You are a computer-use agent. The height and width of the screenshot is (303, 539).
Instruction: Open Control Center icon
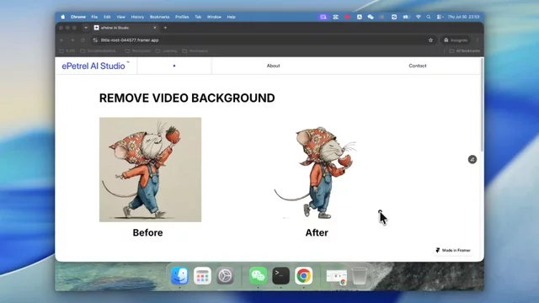coord(440,17)
